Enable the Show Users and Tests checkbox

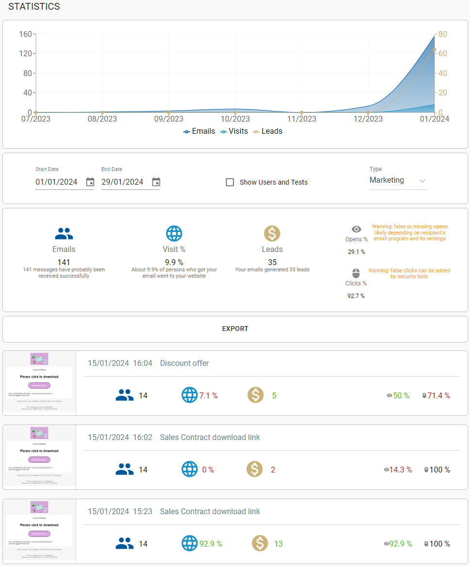[x=230, y=182]
